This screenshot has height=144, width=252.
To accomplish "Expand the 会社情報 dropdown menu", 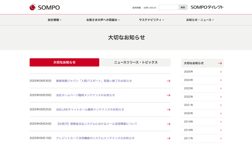I will (55, 20).
